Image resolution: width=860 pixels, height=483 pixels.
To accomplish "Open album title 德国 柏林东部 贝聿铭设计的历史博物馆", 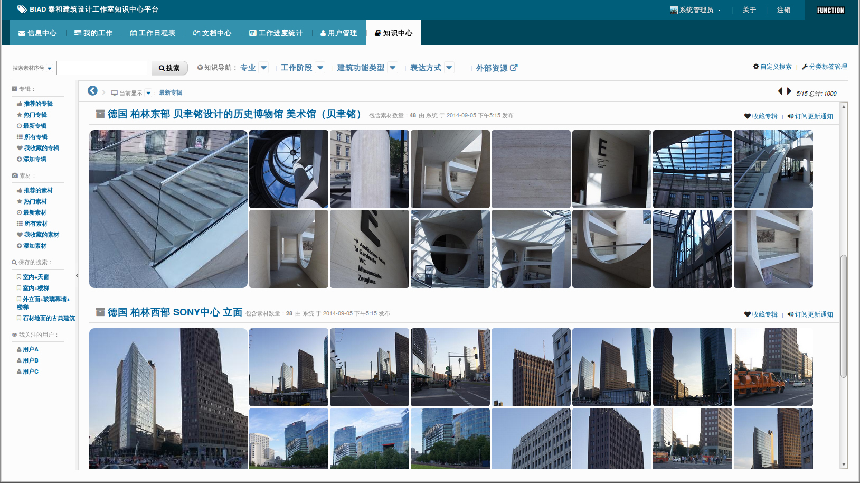I will (234, 114).
